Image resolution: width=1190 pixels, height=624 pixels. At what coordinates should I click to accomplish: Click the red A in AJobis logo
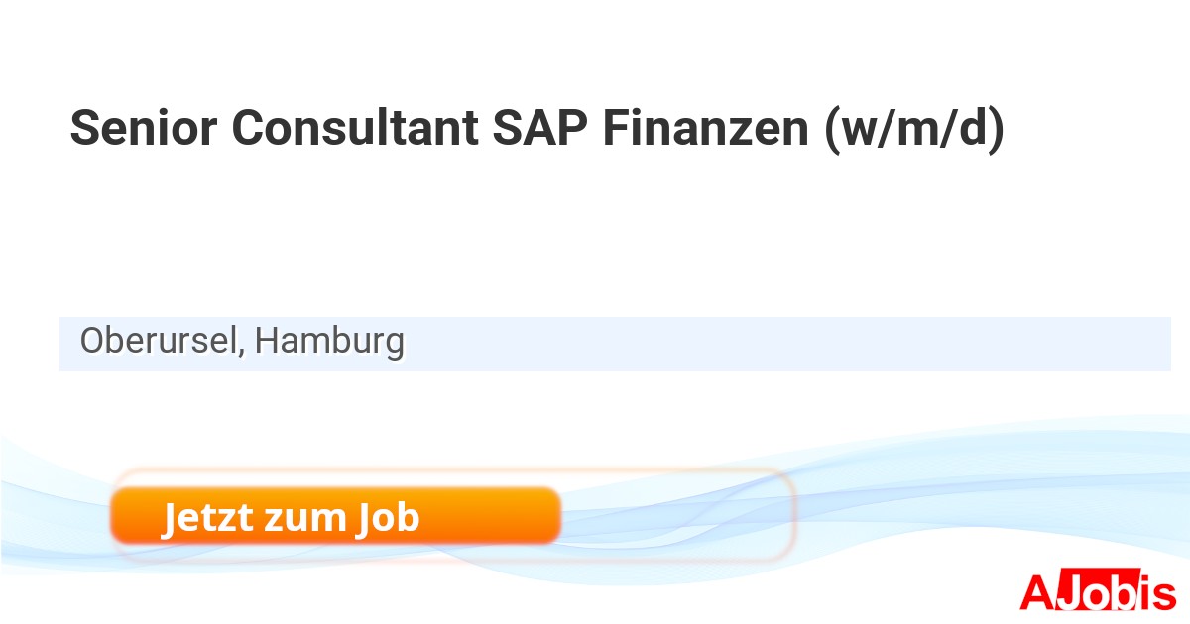(x=1038, y=593)
